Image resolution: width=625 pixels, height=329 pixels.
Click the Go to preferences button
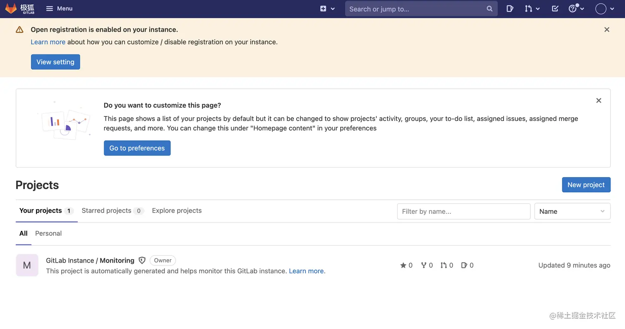[137, 148]
